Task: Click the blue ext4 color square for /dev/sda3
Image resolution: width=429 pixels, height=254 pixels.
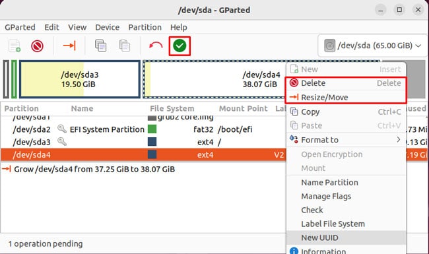Action: [152, 142]
